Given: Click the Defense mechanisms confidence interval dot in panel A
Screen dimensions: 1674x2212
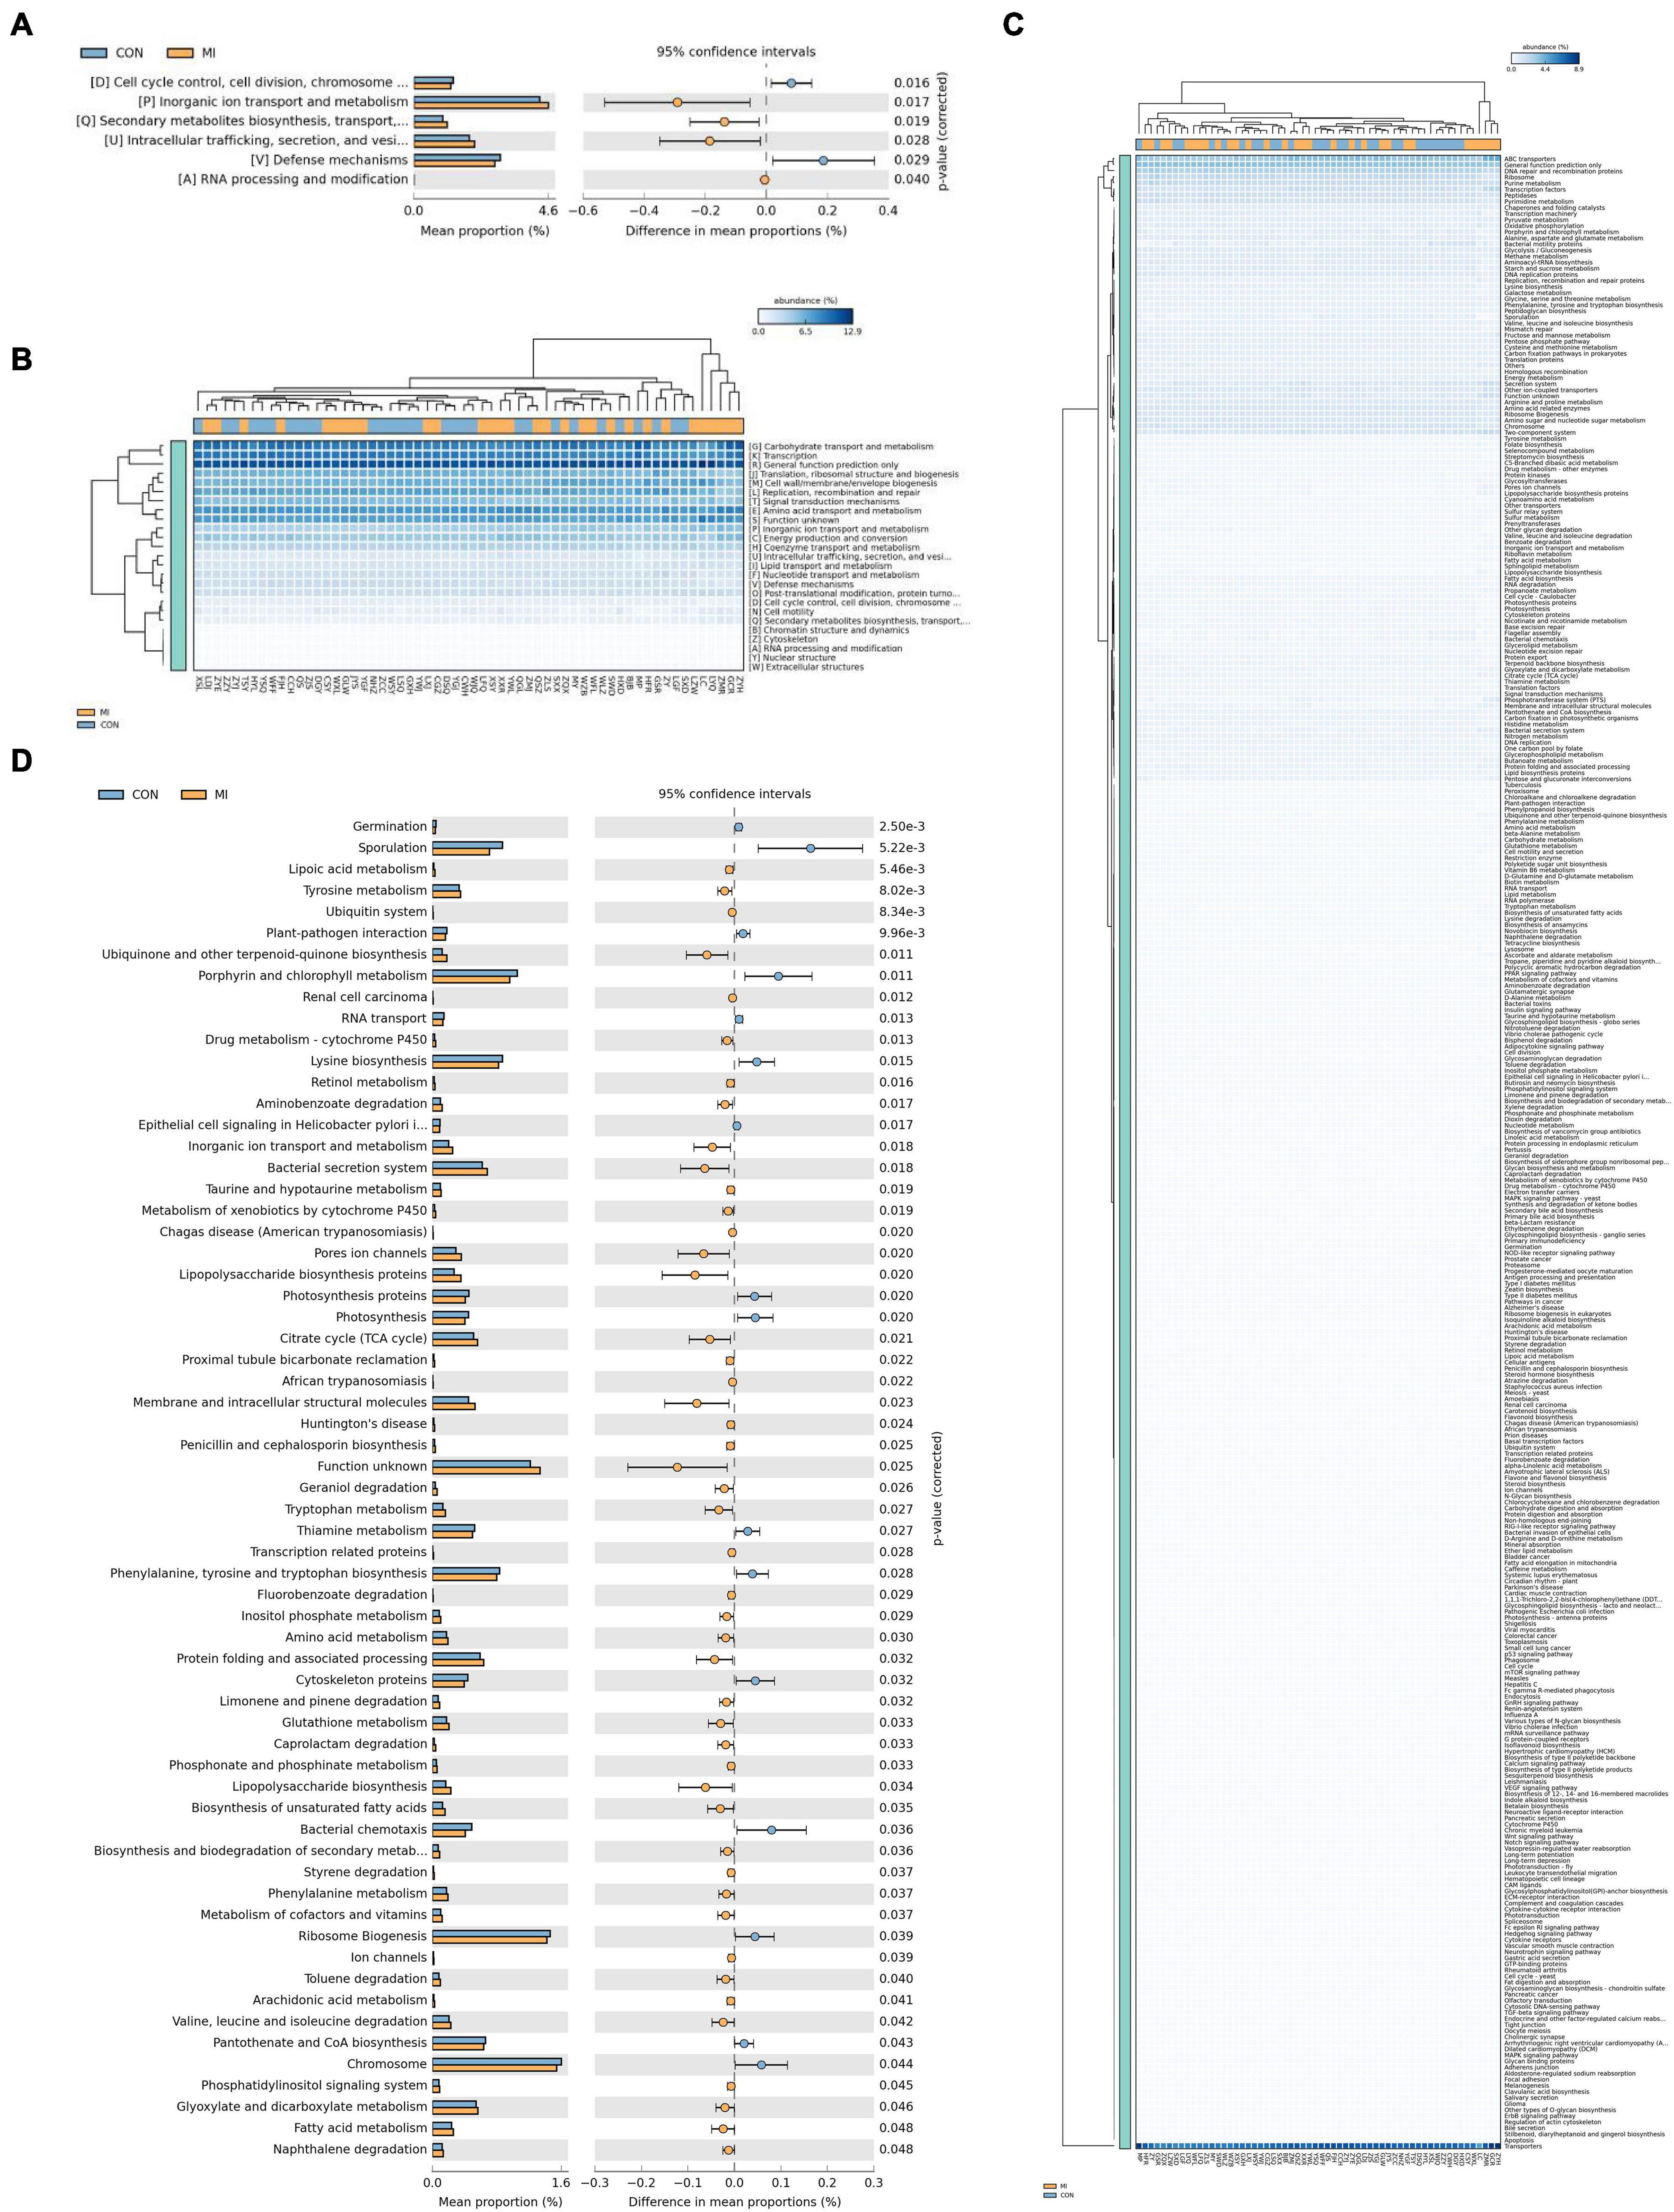Looking at the screenshot, I should click(823, 160).
